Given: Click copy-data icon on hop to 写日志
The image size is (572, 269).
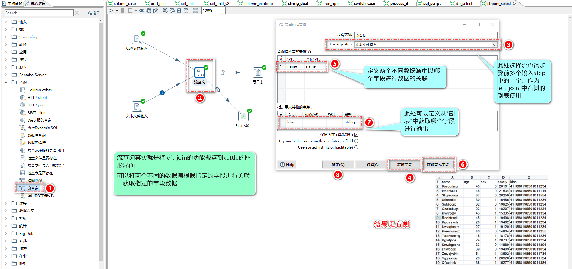Looking at the screenshot, I should click(223, 73).
